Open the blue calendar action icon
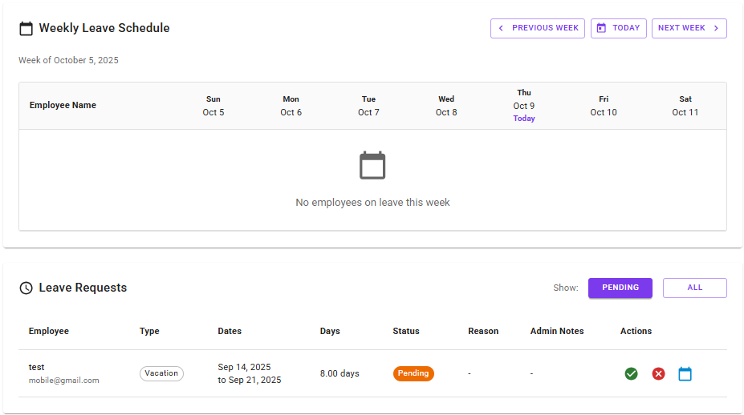Viewport: 744px width, 415px height. [685, 373]
